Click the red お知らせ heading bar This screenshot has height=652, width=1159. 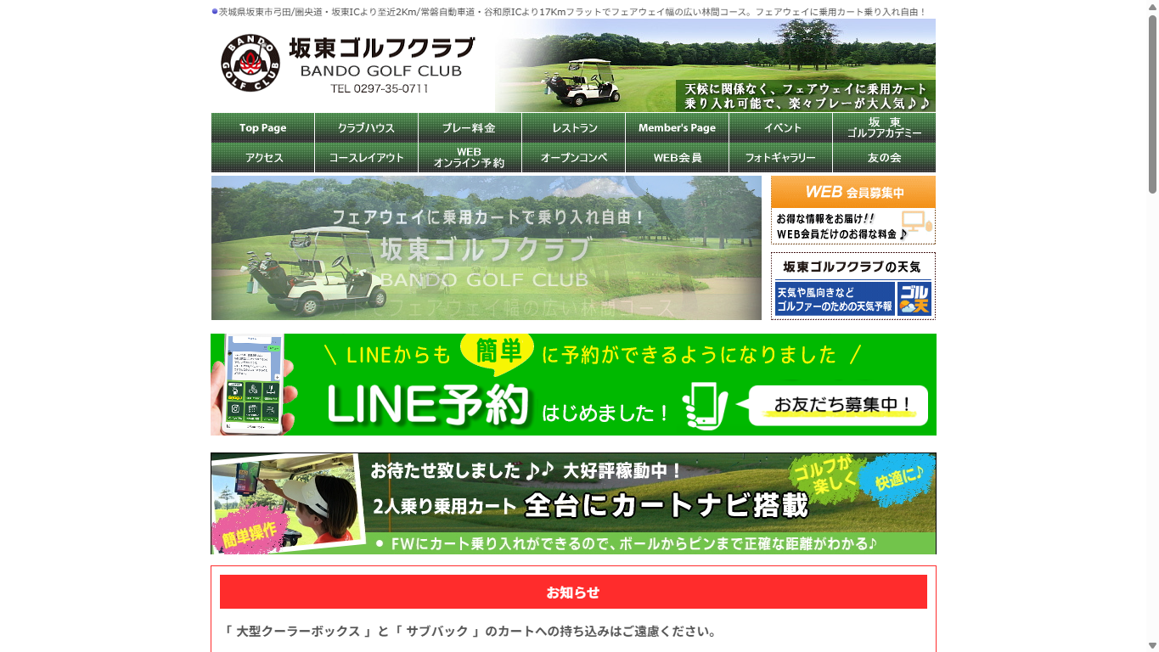pyautogui.click(x=573, y=592)
